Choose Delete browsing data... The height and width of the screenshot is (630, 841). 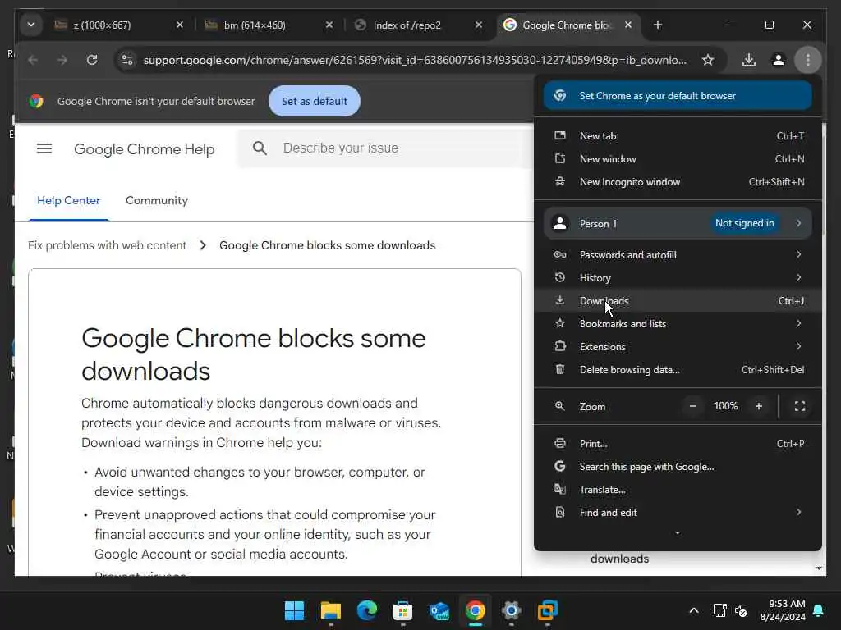pos(678,370)
